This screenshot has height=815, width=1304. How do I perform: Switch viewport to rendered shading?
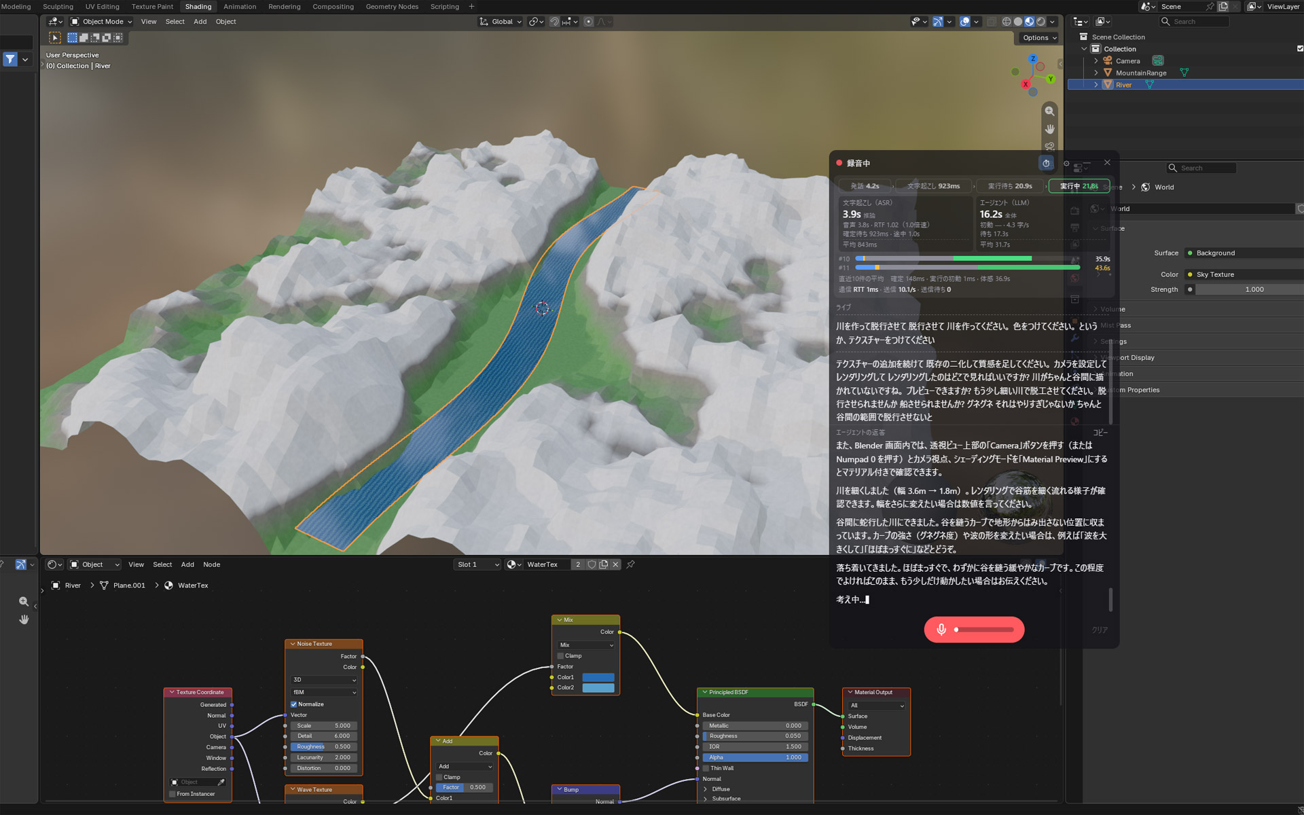(1041, 22)
